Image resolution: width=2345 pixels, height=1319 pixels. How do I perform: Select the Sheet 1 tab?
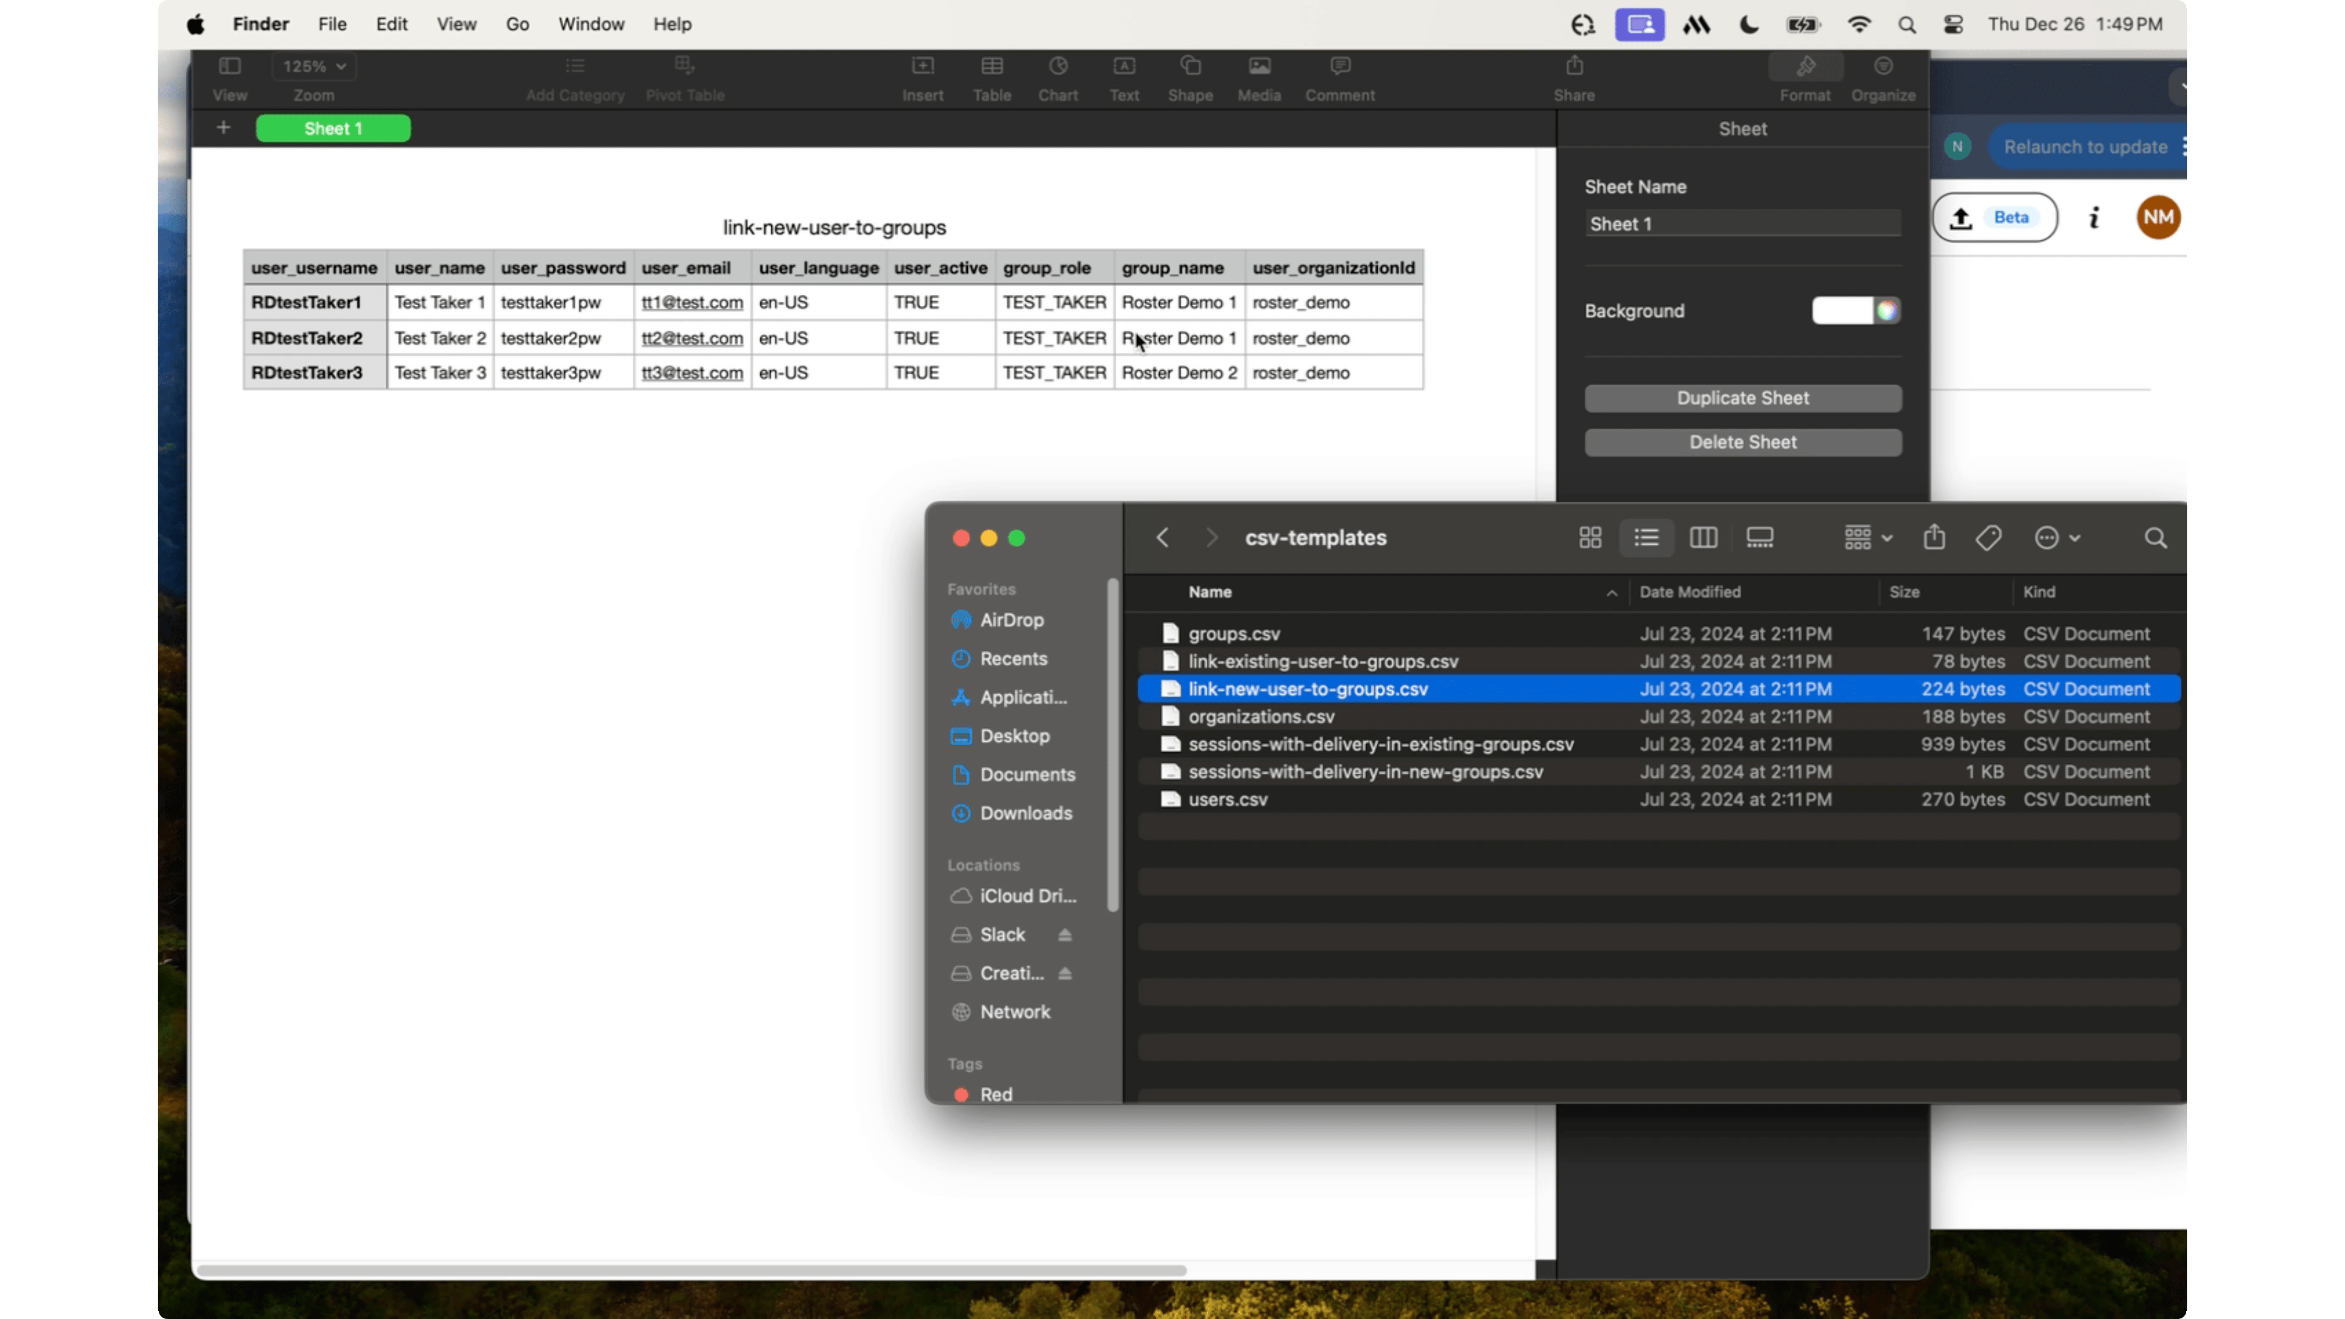coord(333,128)
